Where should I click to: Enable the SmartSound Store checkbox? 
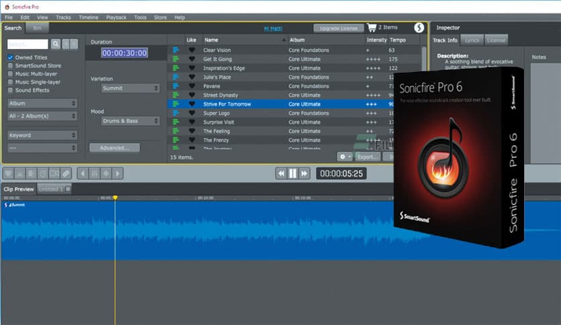pyautogui.click(x=10, y=66)
